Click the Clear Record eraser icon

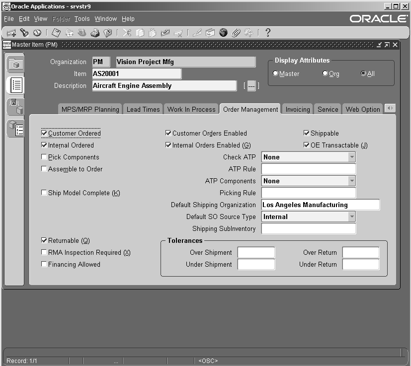[x=165, y=33]
